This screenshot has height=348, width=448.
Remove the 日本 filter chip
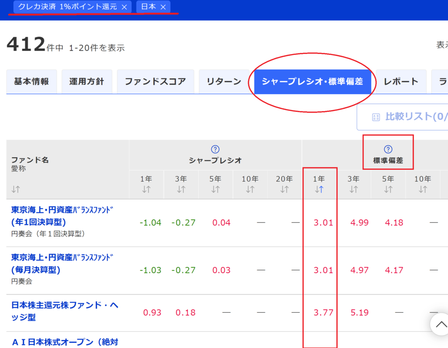point(163,7)
